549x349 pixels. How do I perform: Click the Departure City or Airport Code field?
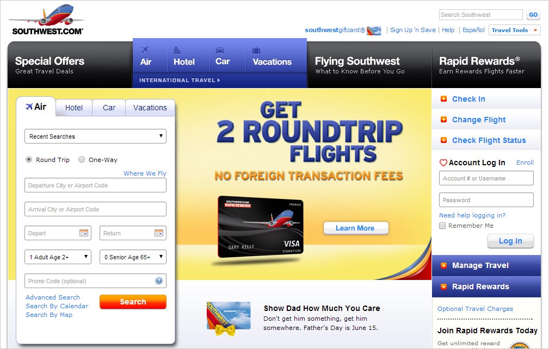coord(95,185)
